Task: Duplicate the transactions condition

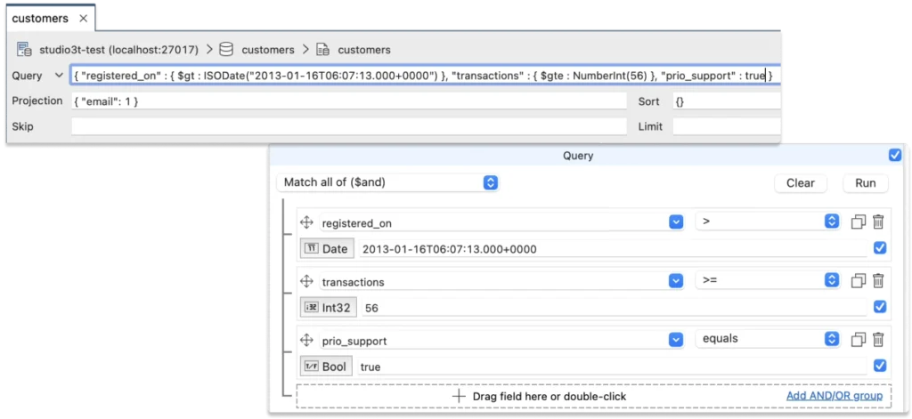Action: coord(859,281)
